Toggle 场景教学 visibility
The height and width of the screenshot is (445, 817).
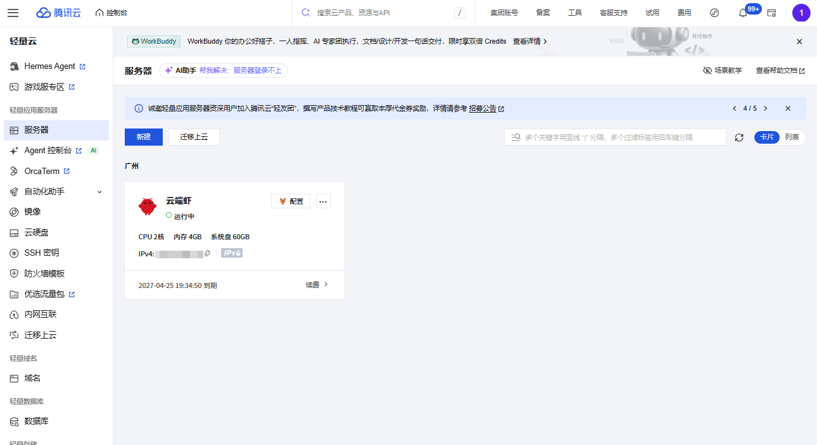pyautogui.click(x=723, y=70)
